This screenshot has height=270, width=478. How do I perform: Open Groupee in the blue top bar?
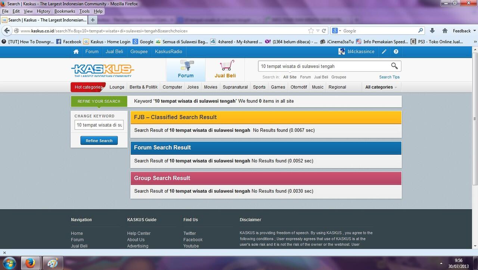point(139,52)
